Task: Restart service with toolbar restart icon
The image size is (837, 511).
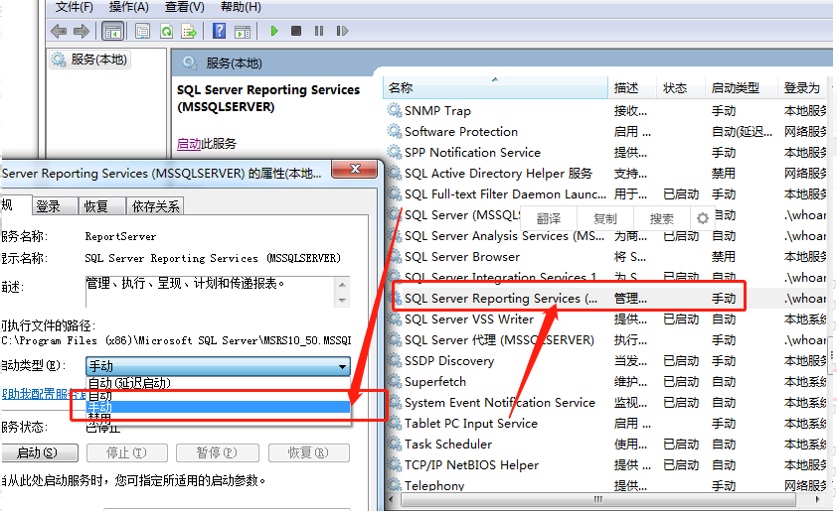Action: tap(342, 31)
